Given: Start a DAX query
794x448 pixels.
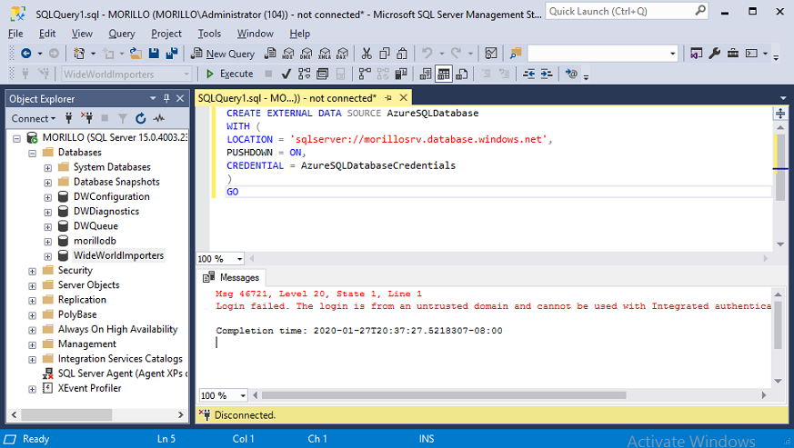Looking at the screenshot, I should tap(343, 53).
